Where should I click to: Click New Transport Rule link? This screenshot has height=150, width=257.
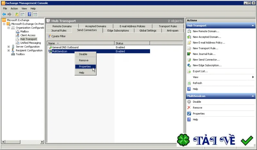pos(205,49)
